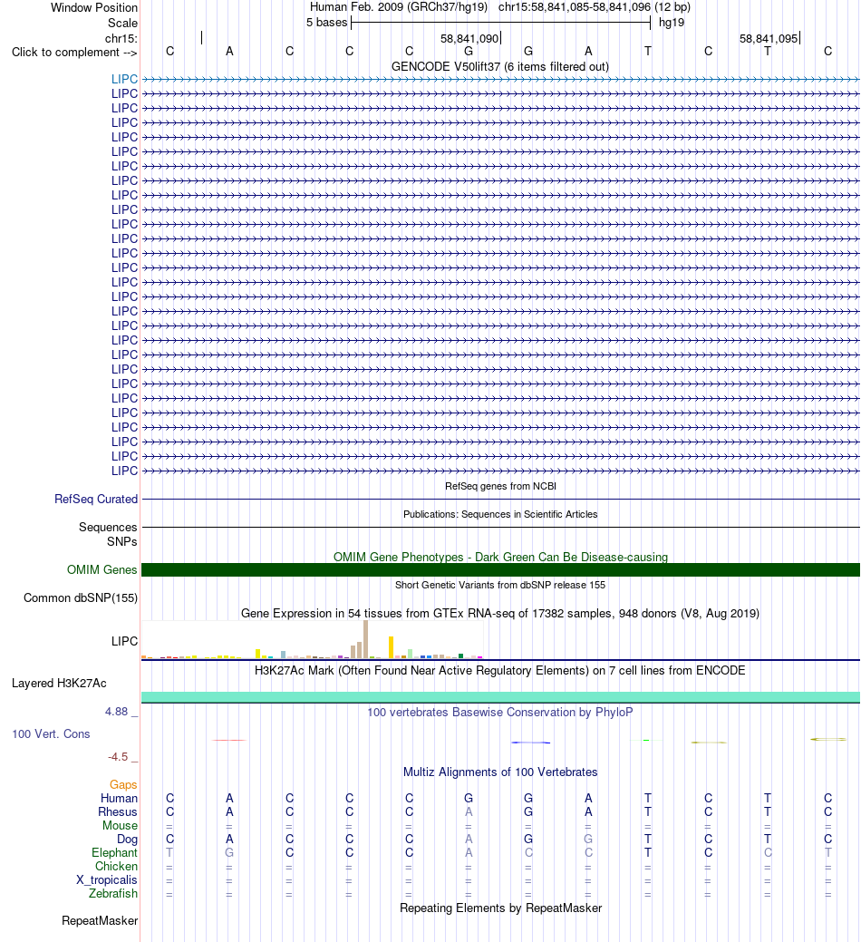Click the 'SNPs' track label
Screen dimensions: 861x942
click(121, 542)
